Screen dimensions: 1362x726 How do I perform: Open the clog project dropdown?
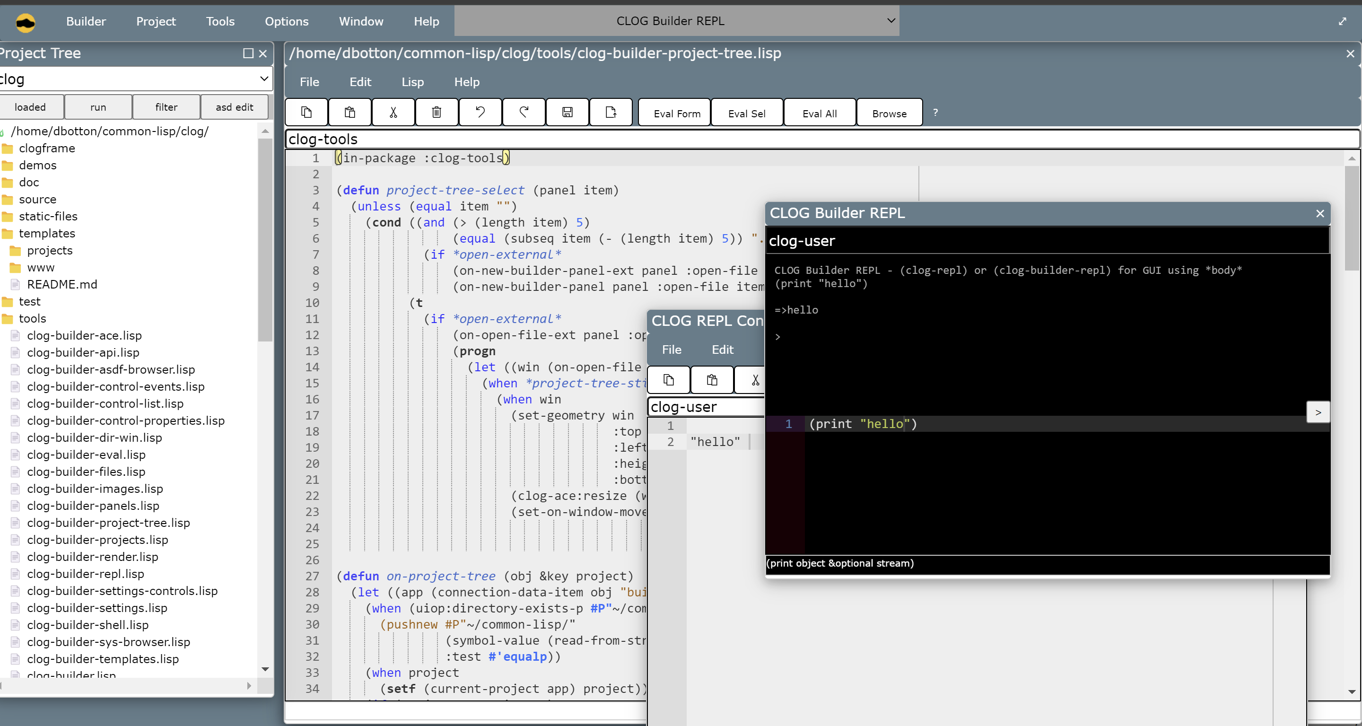pyautogui.click(x=135, y=79)
